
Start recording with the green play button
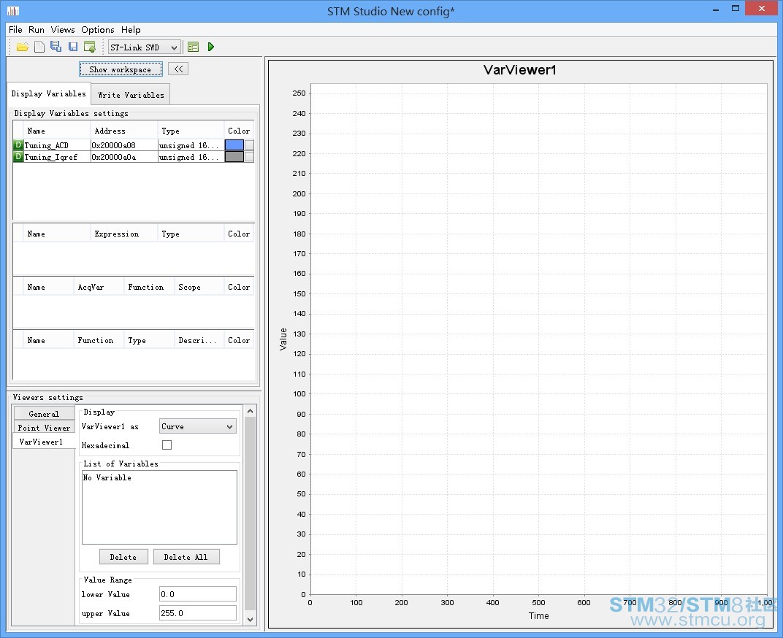(x=211, y=47)
